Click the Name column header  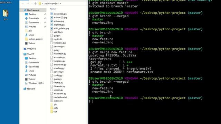point(53,9)
